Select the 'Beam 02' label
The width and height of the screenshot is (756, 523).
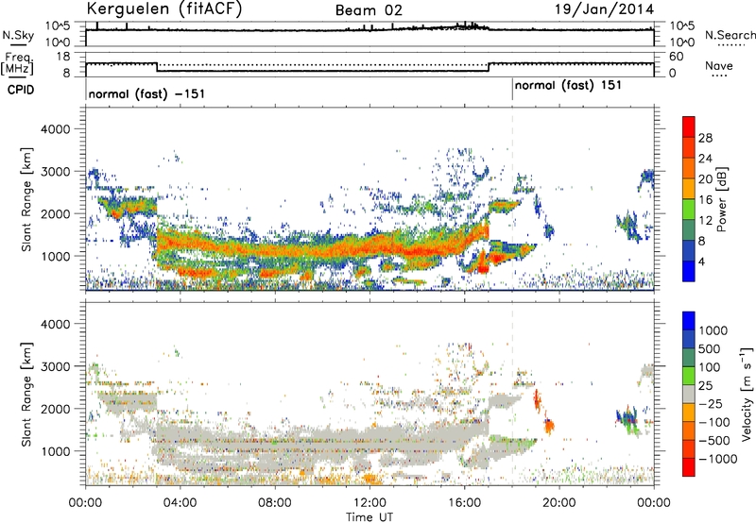[369, 10]
